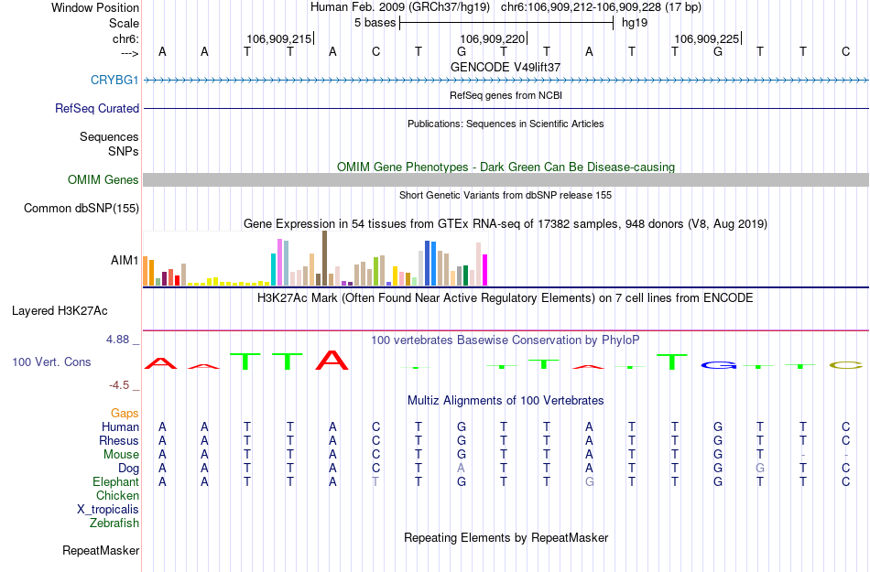Image resolution: width=870 pixels, height=572 pixels.
Task: Click the Dog species label
Action: pos(128,469)
